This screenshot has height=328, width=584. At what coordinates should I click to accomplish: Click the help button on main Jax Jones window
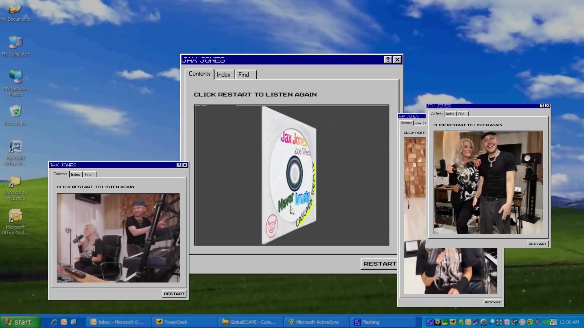point(388,60)
